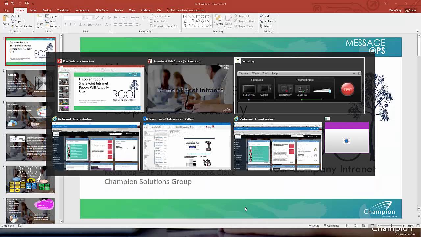Click the zoom slider in status bar

[391, 226]
